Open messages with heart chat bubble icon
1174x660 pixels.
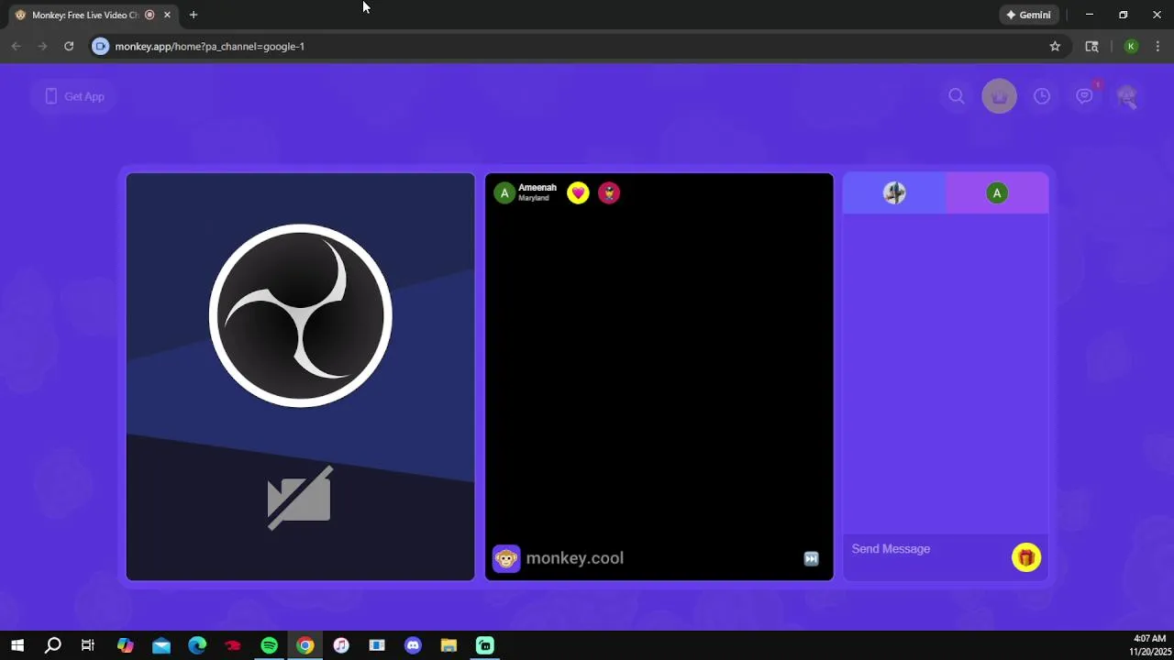(1085, 96)
